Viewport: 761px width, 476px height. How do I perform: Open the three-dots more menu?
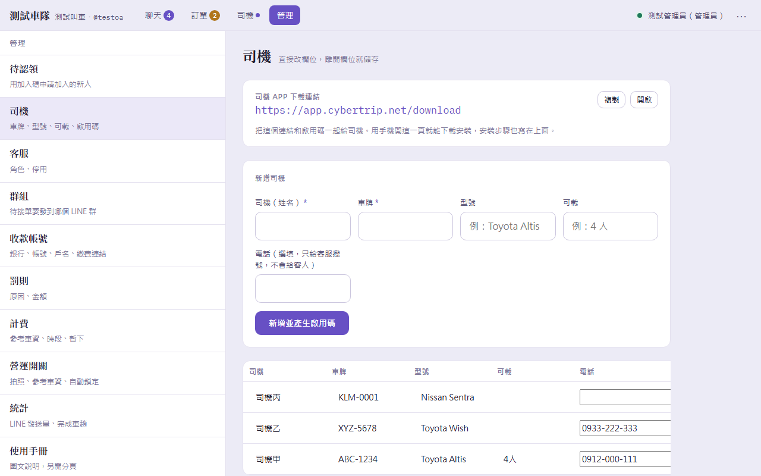741,16
